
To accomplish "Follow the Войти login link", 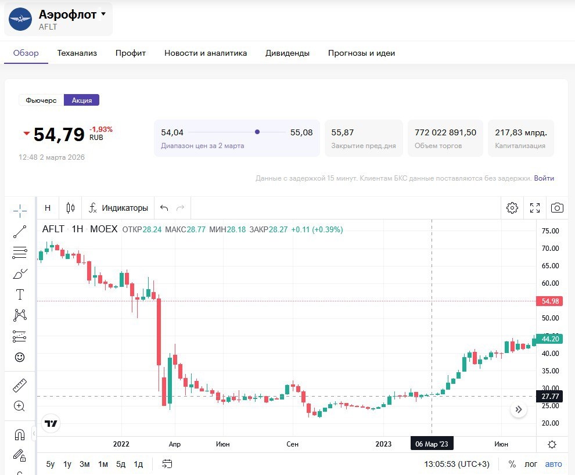I will 544,178.
